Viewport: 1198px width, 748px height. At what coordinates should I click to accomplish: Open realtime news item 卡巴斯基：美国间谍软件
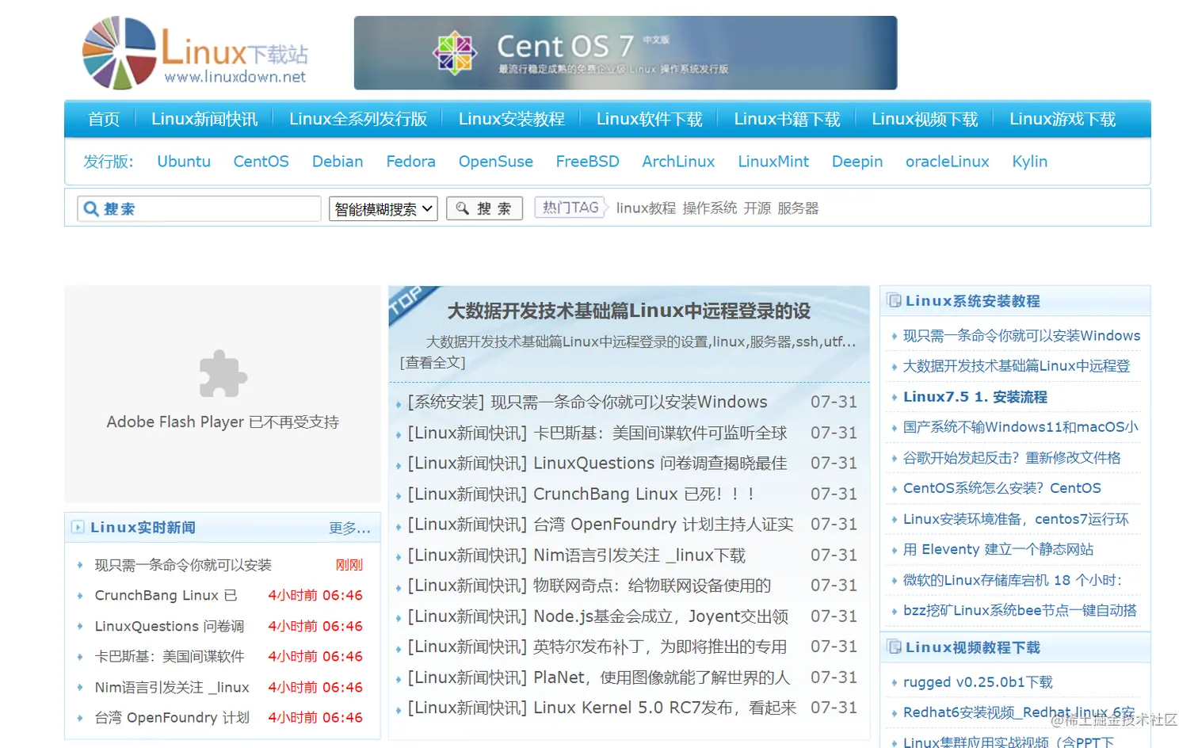click(170, 657)
